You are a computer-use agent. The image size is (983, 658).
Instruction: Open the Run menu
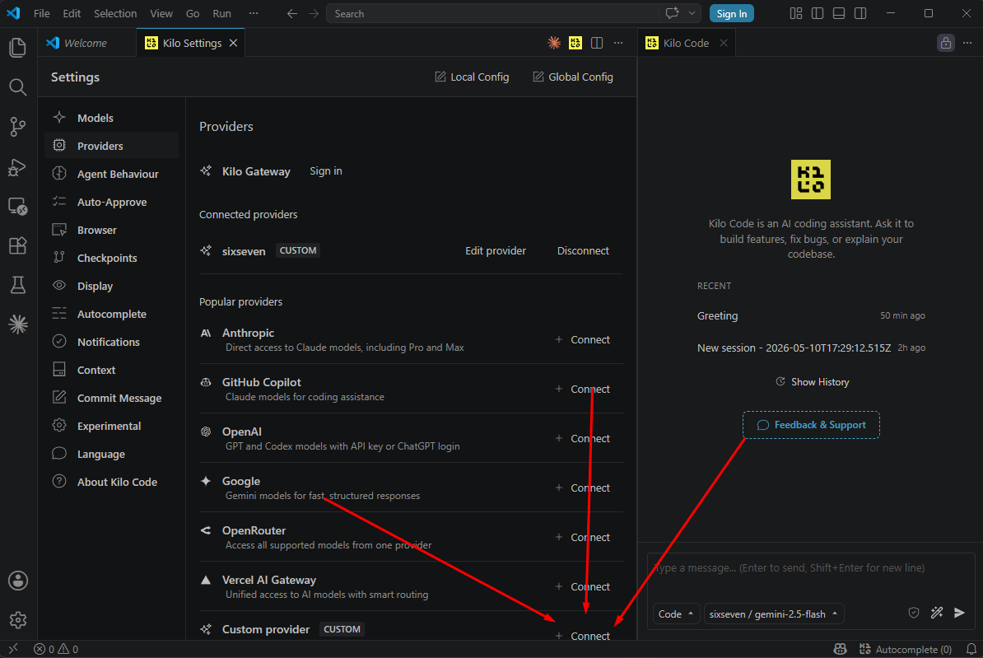point(222,13)
